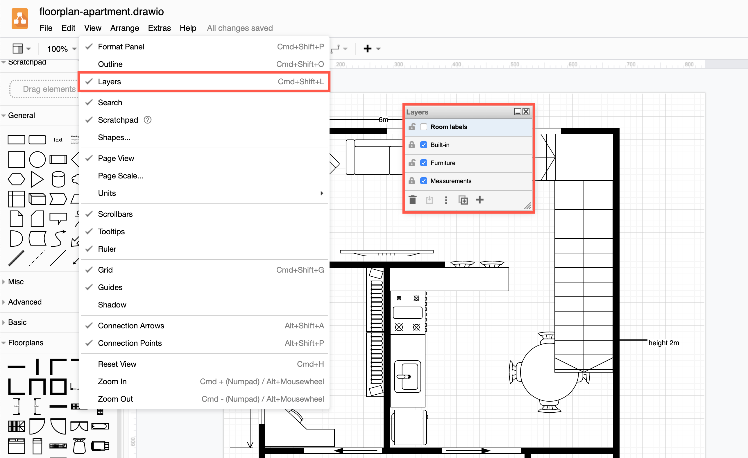Unlock the Measurements layer lock icon
748x458 pixels.
tap(412, 180)
